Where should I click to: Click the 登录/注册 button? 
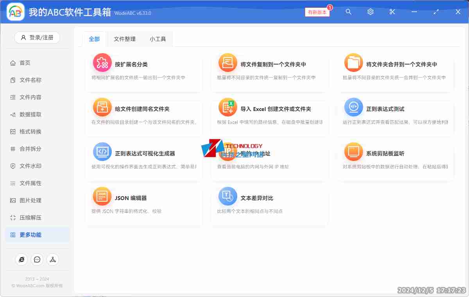[x=37, y=38]
